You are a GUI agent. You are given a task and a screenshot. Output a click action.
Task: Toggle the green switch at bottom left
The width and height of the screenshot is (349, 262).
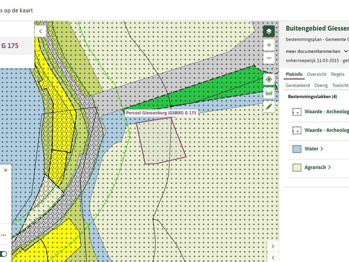pos(3,254)
